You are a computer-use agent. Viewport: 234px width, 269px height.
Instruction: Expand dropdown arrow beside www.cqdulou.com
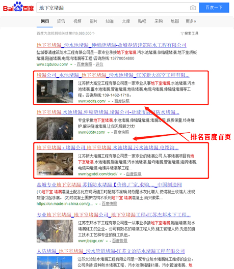click(71, 65)
